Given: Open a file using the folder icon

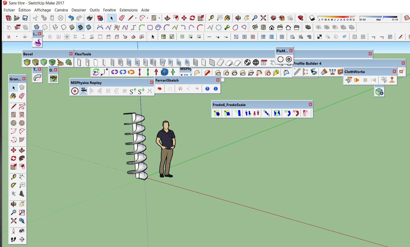Looking at the screenshot, I should coord(17,18).
